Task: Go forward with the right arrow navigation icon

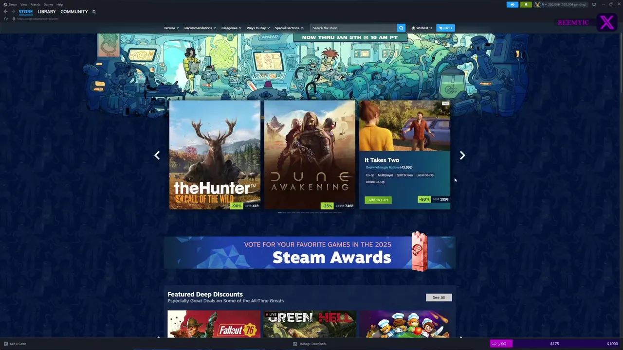Action: tap(13, 12)
